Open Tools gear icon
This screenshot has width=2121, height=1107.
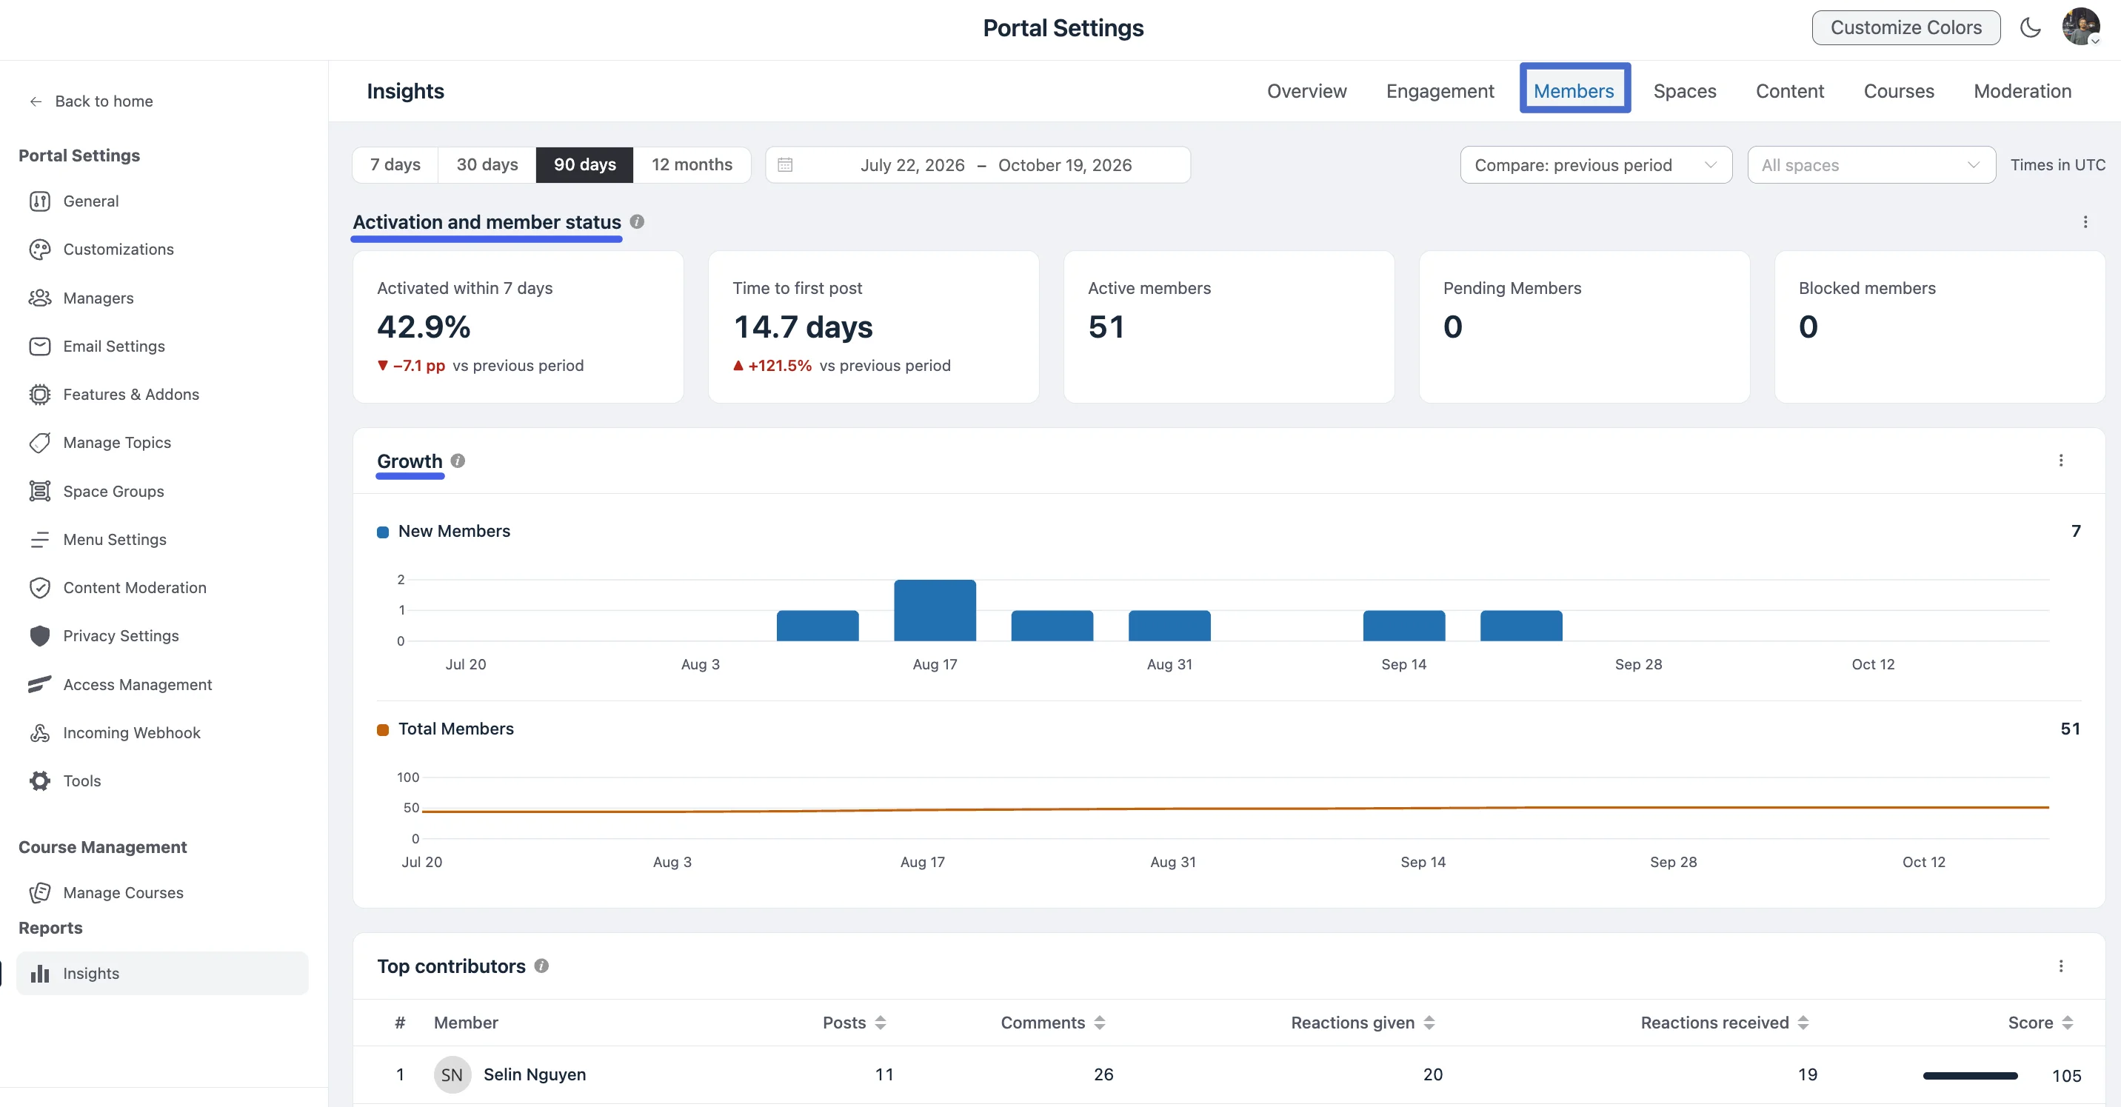(39, 780)
